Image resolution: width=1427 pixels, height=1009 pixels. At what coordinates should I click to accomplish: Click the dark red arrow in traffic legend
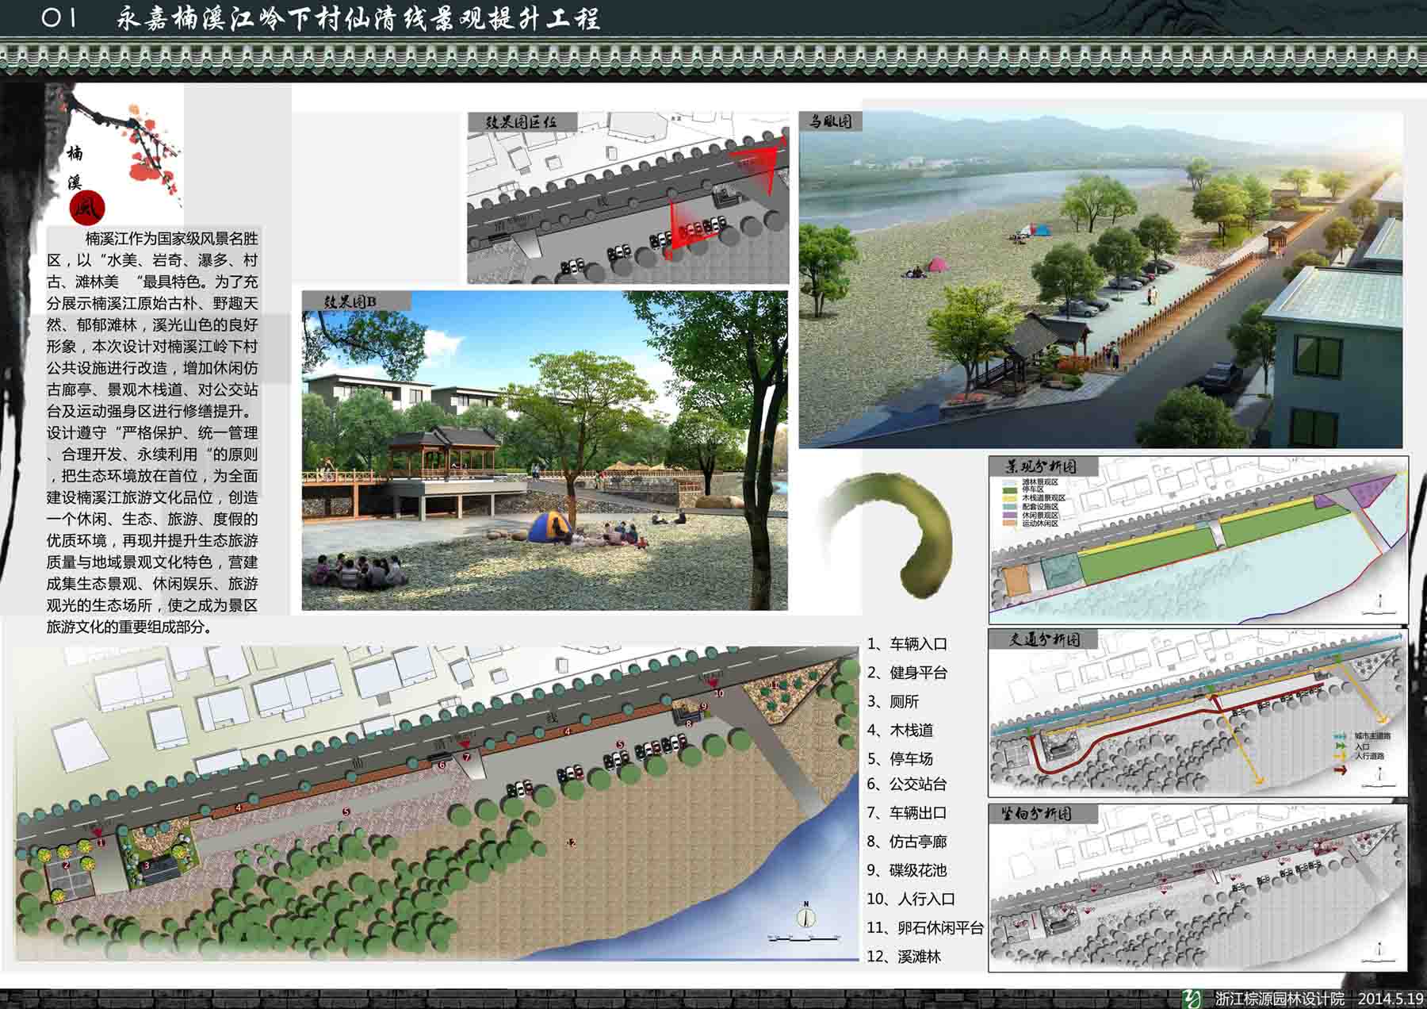[1340, 769]
